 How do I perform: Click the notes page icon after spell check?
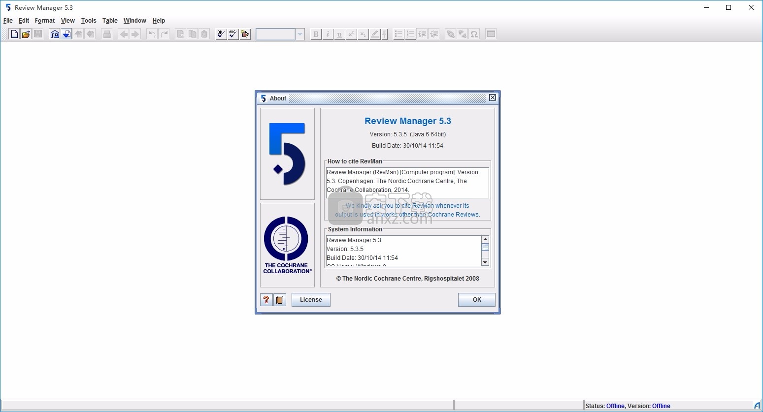(x=245, y=34)
